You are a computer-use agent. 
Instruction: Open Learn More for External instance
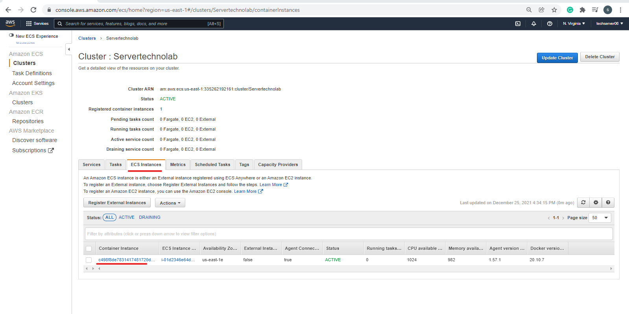274,185
